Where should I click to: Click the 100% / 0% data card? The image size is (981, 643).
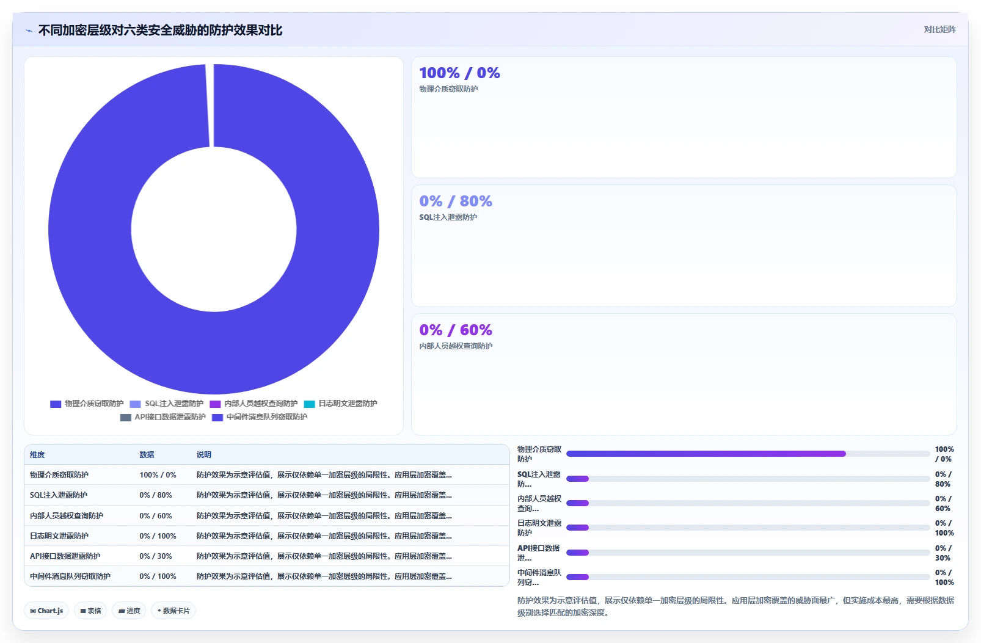[x=684, y=117]
